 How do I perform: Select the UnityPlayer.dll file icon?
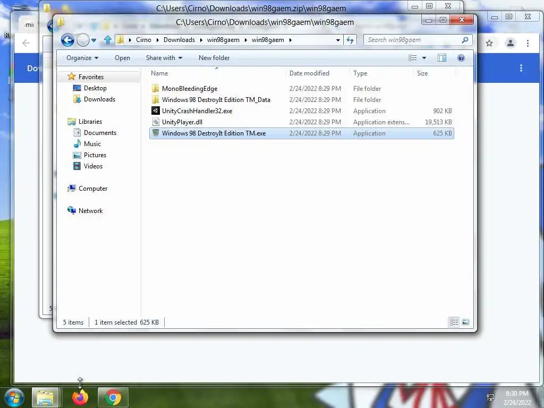[x=156, y=122]
